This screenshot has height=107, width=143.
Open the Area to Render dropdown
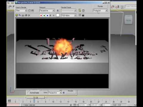[21, 10]
